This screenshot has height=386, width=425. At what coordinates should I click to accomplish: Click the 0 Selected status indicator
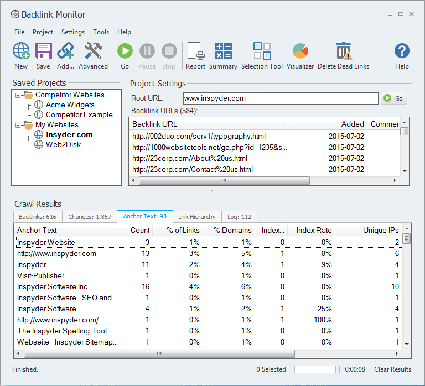point(271,369)
